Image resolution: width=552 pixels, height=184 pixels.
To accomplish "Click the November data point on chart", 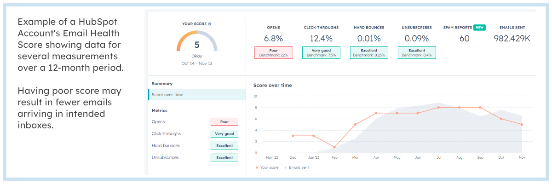I will coord(522,125).
